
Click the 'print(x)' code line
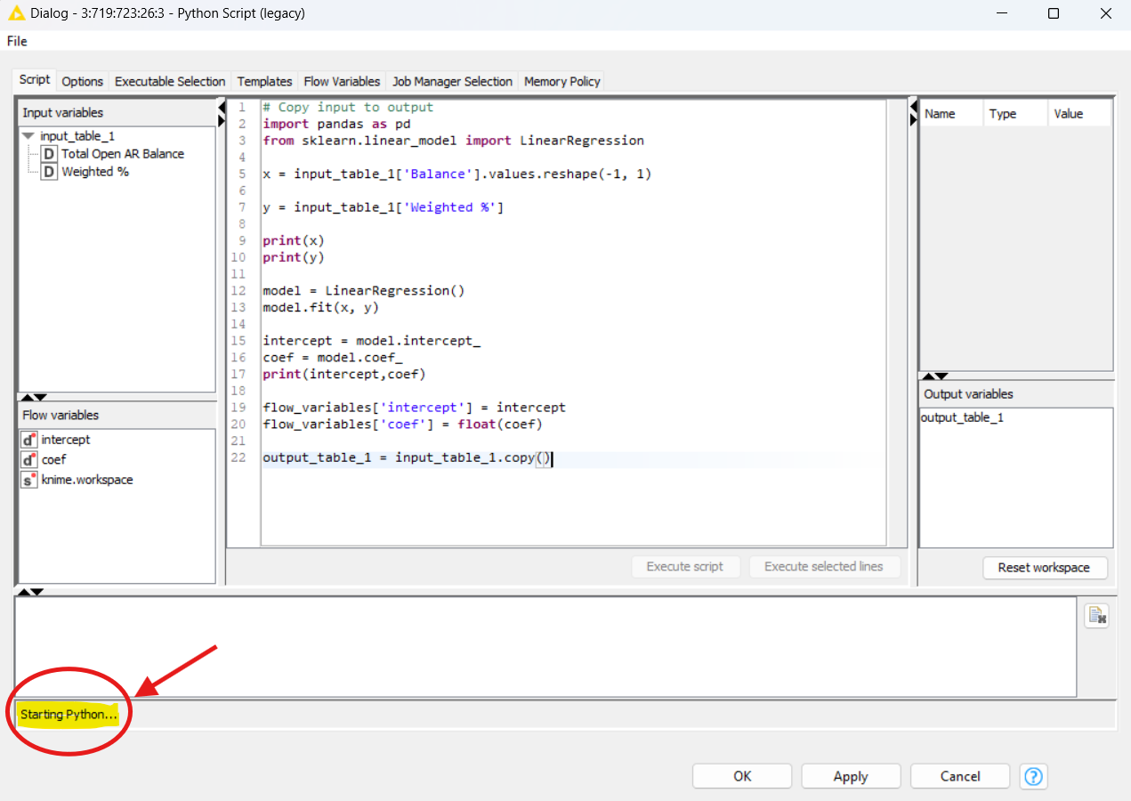pyautogui.click(x=294, y=240)
